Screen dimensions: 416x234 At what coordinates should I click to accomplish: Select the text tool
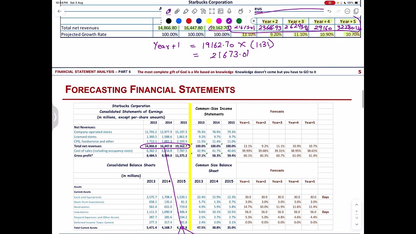click(203, 11)
